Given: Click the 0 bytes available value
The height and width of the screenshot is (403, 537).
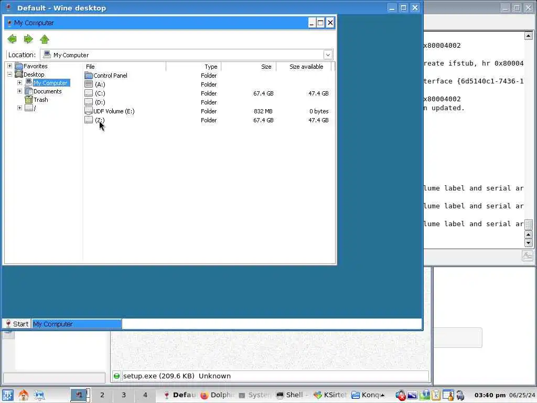Looking at the screenshot, I should coord(319,111).
